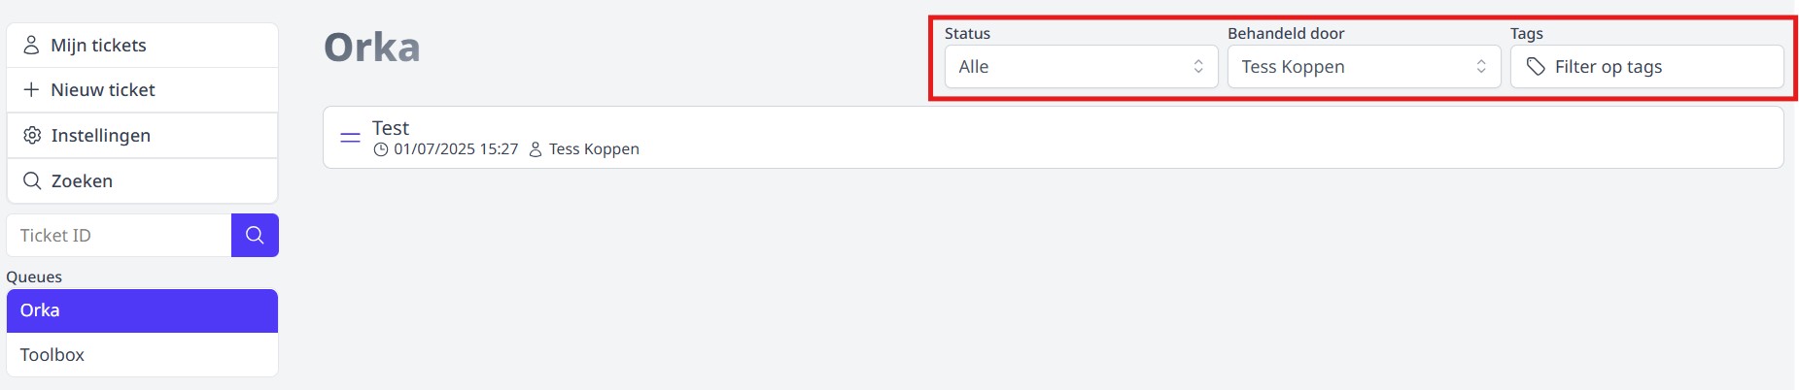The height and width of the screenshot is (390, 1799).
Task: Go to Mijn tickets
Action: click(x=98, y=46)
